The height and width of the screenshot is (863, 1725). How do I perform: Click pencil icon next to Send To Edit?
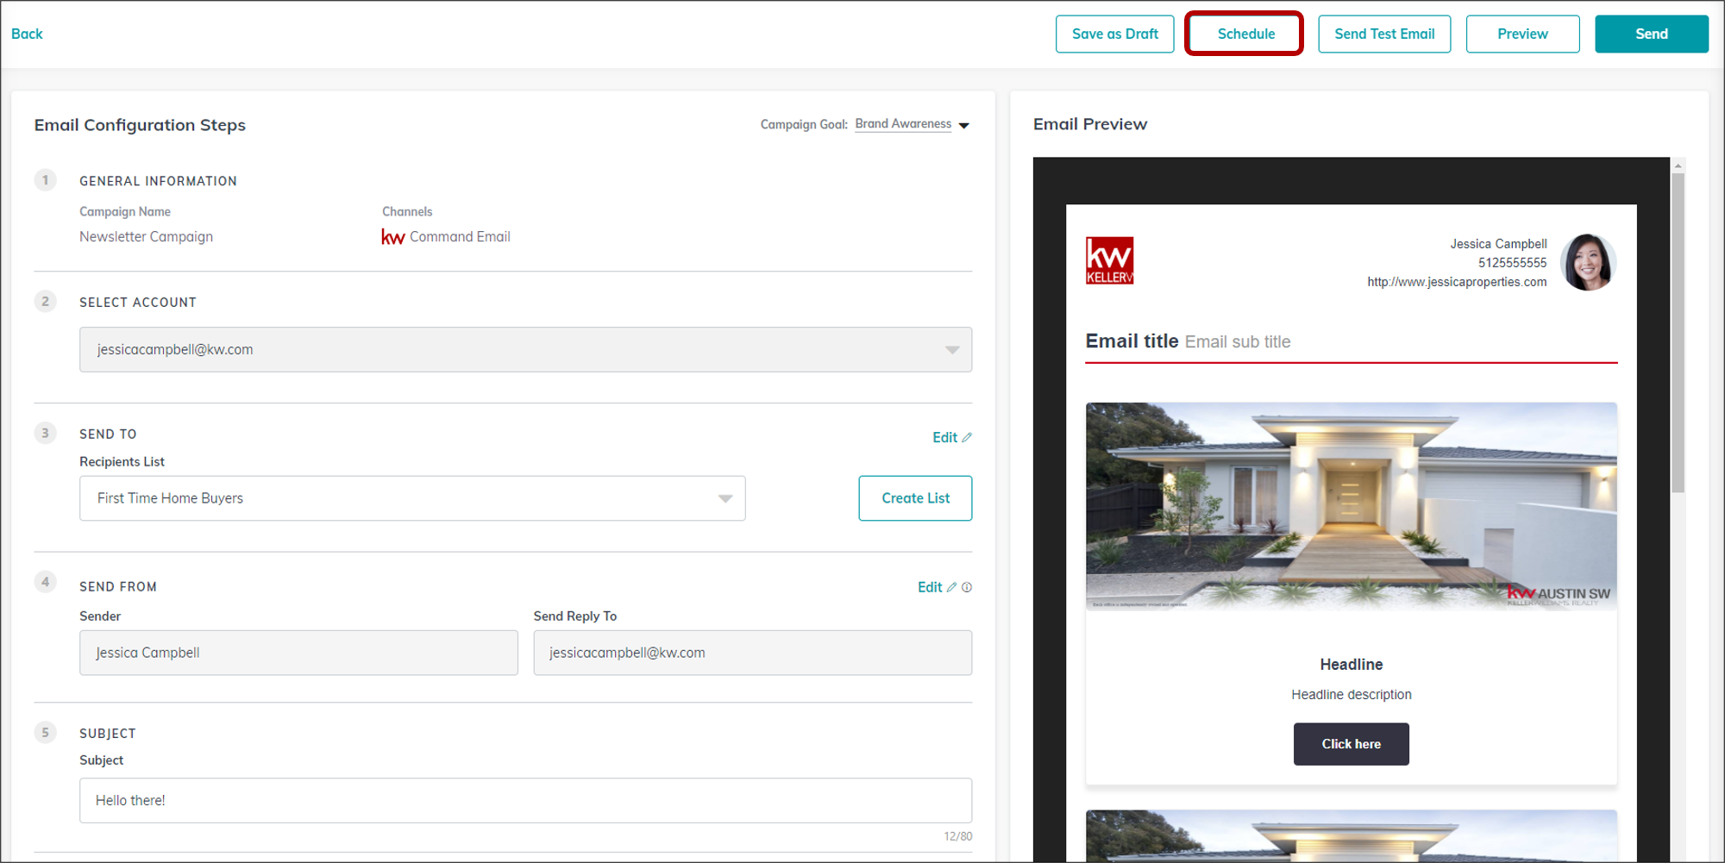pyautogui.click(x=967, y=437)
